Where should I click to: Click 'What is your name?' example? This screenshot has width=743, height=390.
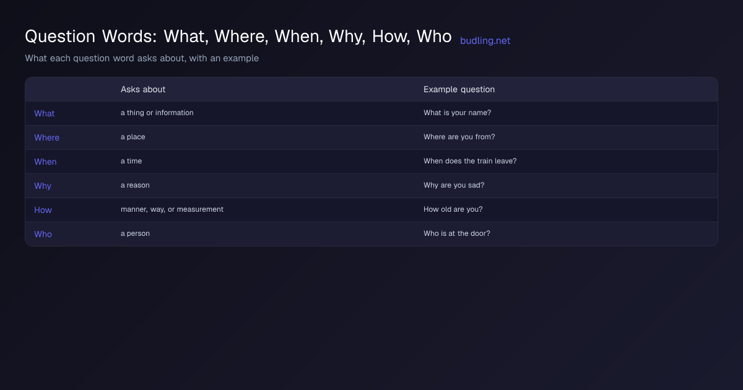tap(458, 113)
